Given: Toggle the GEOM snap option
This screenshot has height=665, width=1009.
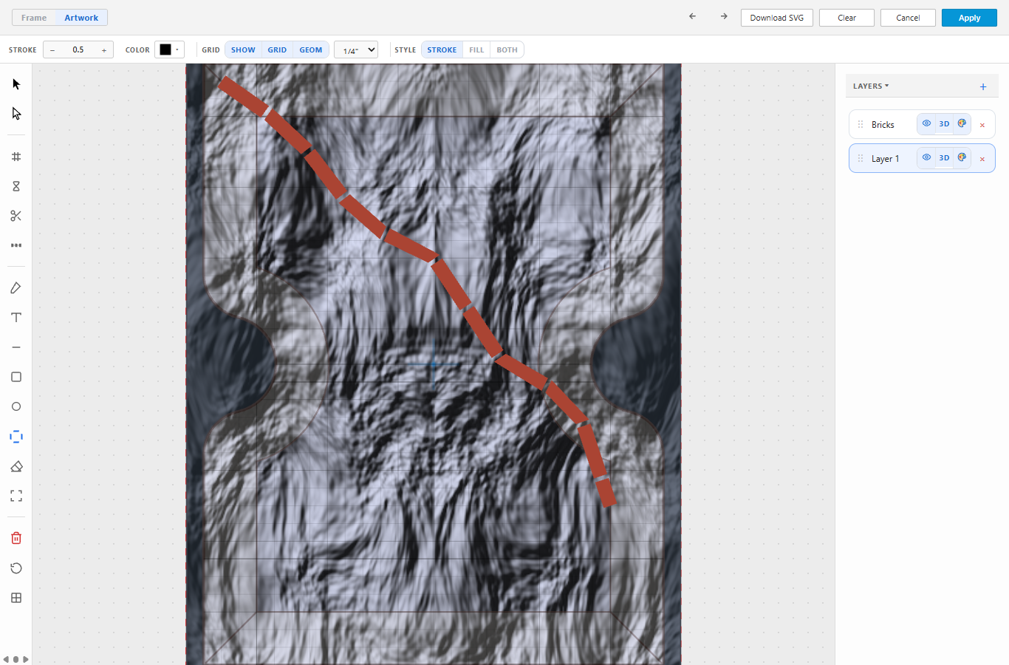Looking at the screenshot, I should click(311, 50).
